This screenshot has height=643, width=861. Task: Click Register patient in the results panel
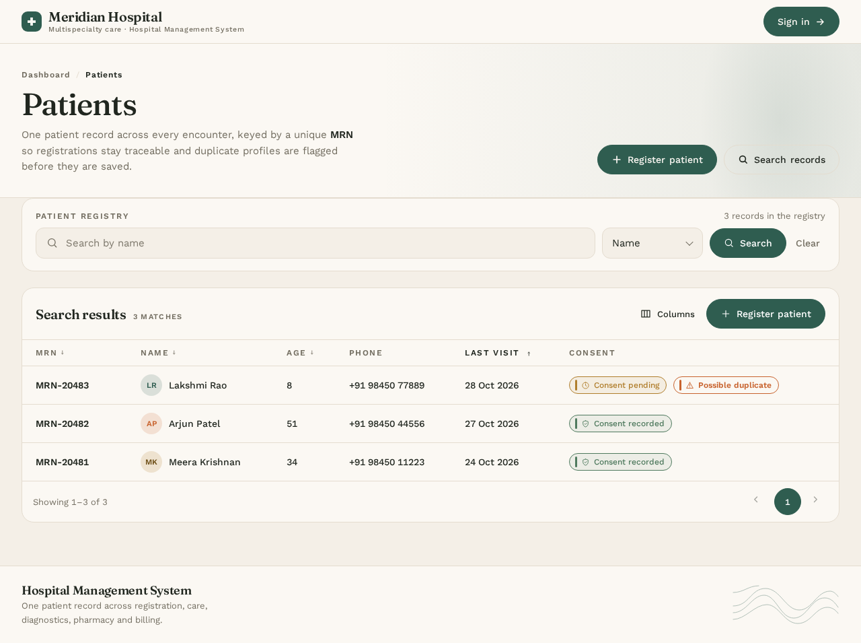[x=765, y=314]
